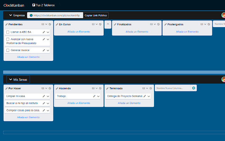This screenshot has height=141, width=225.
Task: Expand Comprar cosas para la casa options
Action: coord(48,110)
